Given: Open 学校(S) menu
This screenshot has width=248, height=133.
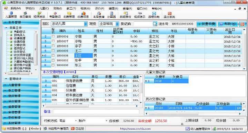Looking at the screenshot, I should 30,8.
